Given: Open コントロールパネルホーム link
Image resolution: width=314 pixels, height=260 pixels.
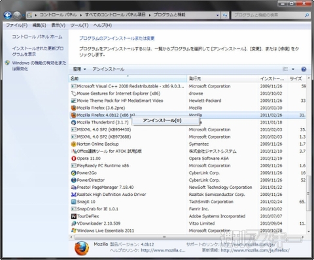Looking at the screenshot, I should pos(37,37).
